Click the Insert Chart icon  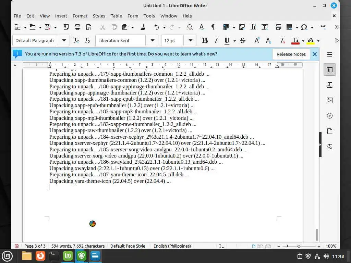coord(253,27)
